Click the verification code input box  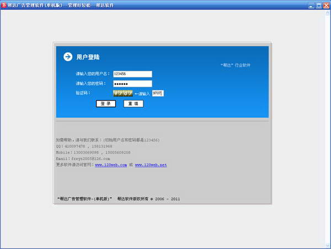point(158,93)
